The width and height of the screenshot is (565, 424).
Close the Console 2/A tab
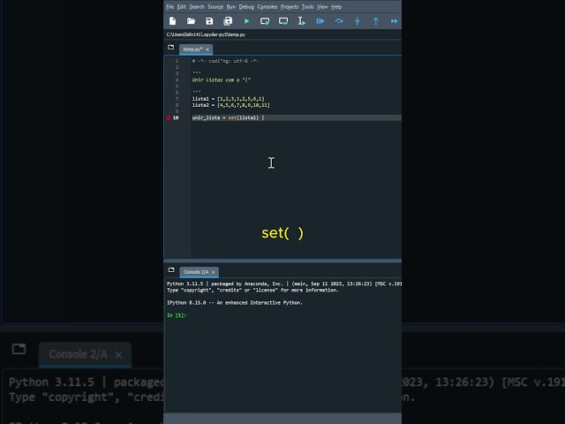pos(214,272)
